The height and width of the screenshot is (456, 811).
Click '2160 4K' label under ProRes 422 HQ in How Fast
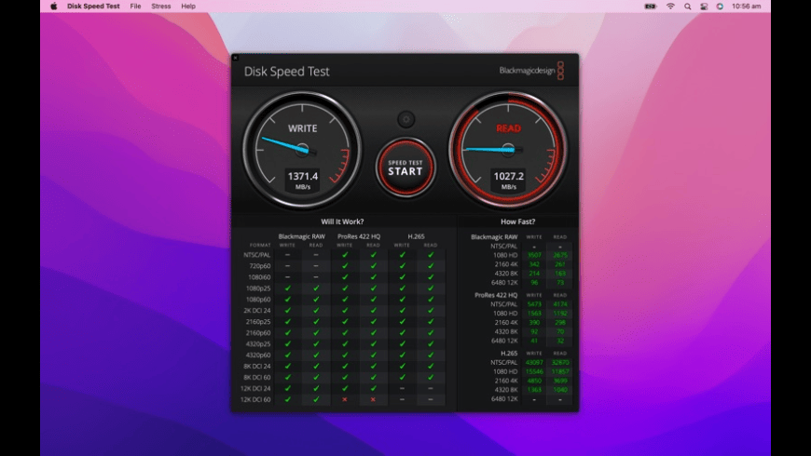click(506, 322)
